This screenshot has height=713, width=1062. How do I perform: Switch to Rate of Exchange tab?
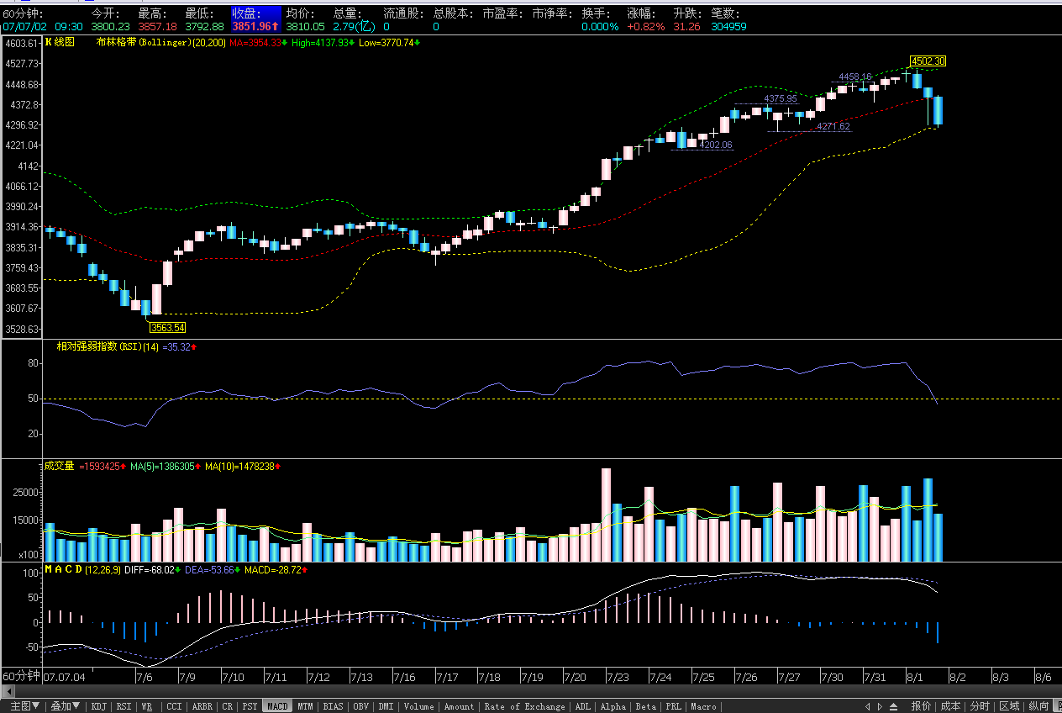(x=524, y=707)
